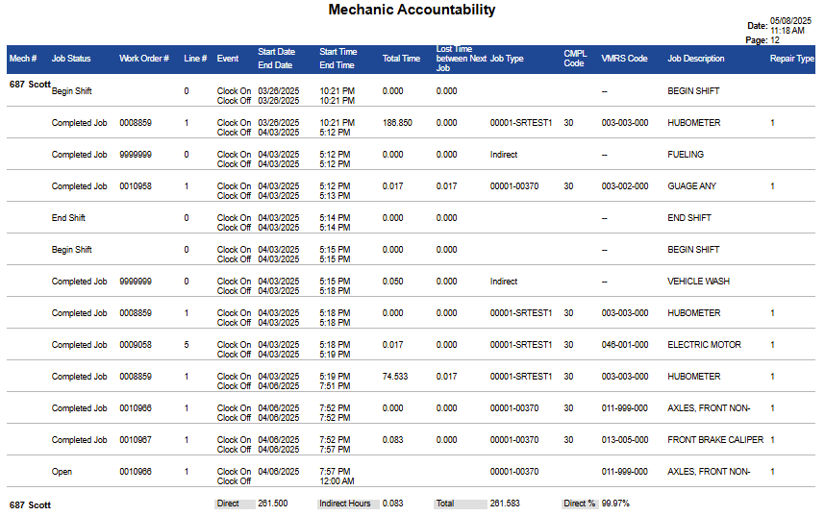The image size is (825, 516).
Task: Click the Job Type column header
Action: 507,59
